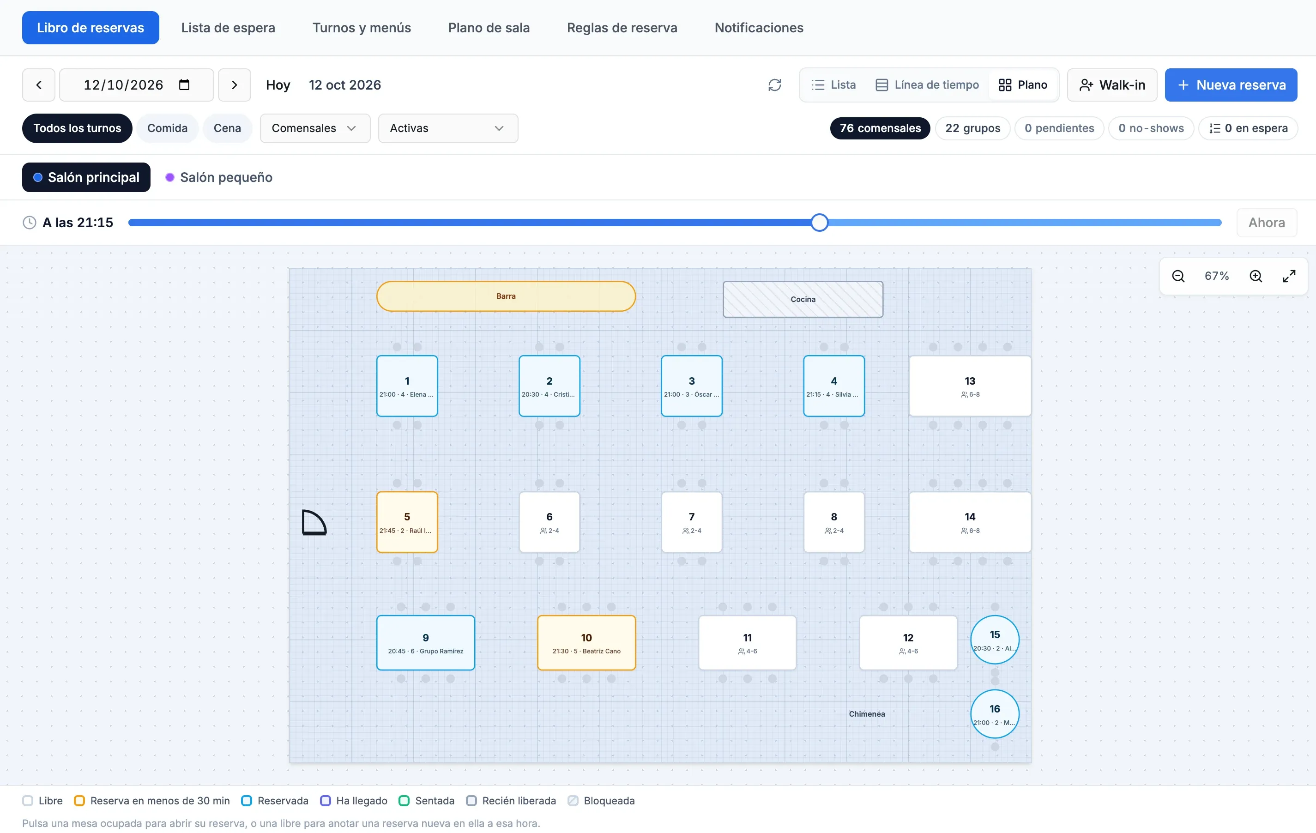Click free table 13

point(970,386)
